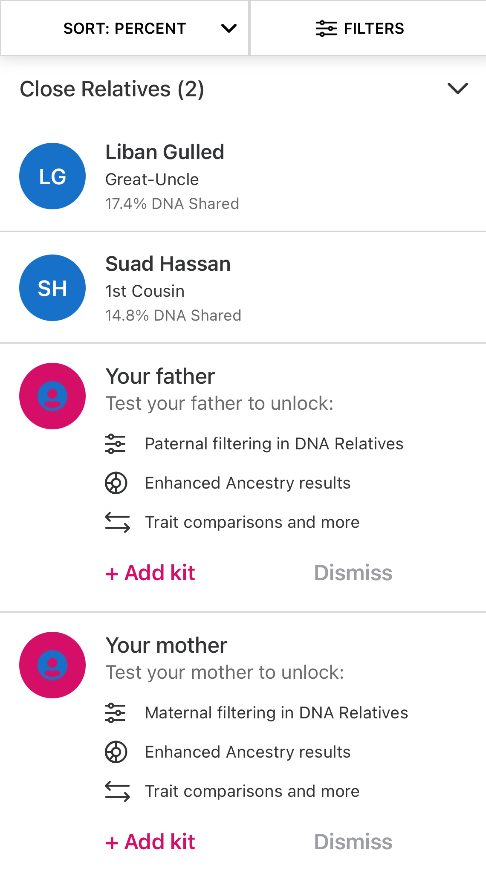Collapse the Close Relatives section chevron

(x=458, y=89)
